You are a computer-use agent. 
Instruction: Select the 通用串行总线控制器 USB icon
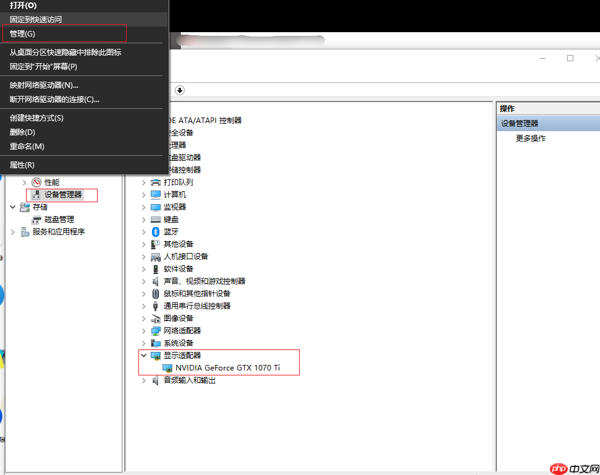154,306
